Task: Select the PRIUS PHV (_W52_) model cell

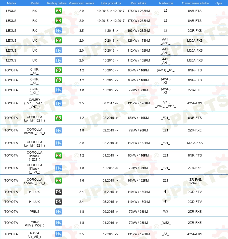Action: 34,224
